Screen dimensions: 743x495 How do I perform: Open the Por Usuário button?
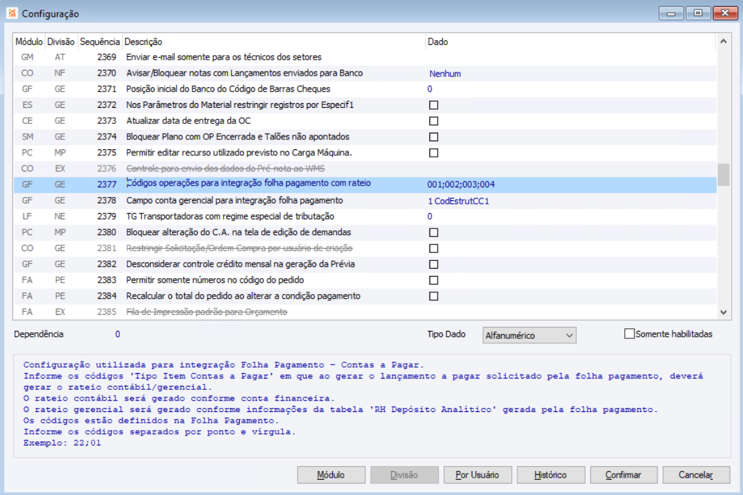(x=478, y=475)
